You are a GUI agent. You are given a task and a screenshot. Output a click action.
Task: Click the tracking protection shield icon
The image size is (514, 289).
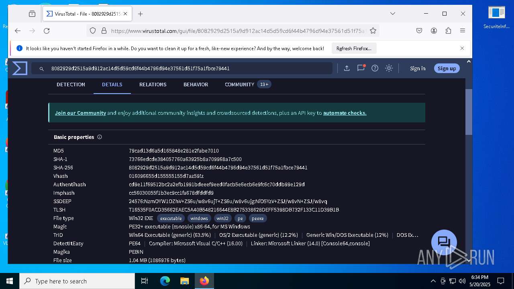[x=93, y=31]
